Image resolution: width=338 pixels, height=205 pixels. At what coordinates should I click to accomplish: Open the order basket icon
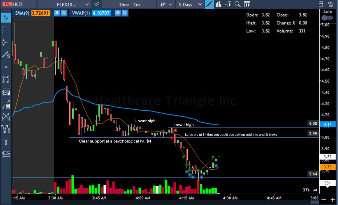[330, 4]
